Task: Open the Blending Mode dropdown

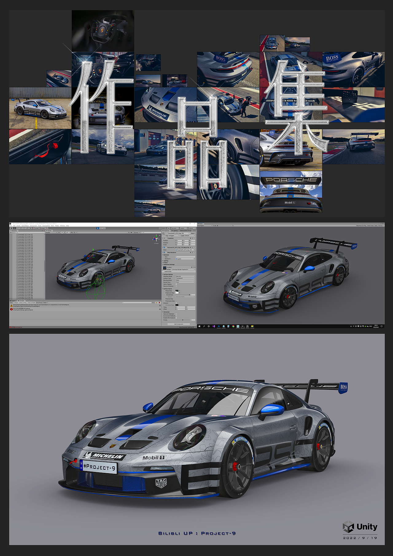Action: [185, 280]
